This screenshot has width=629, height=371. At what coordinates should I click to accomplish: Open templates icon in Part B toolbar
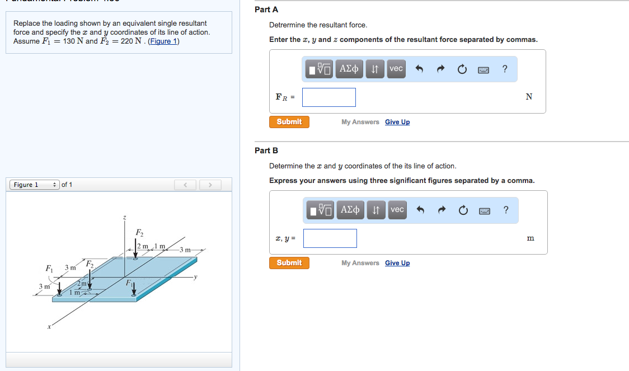pos(321,210)
